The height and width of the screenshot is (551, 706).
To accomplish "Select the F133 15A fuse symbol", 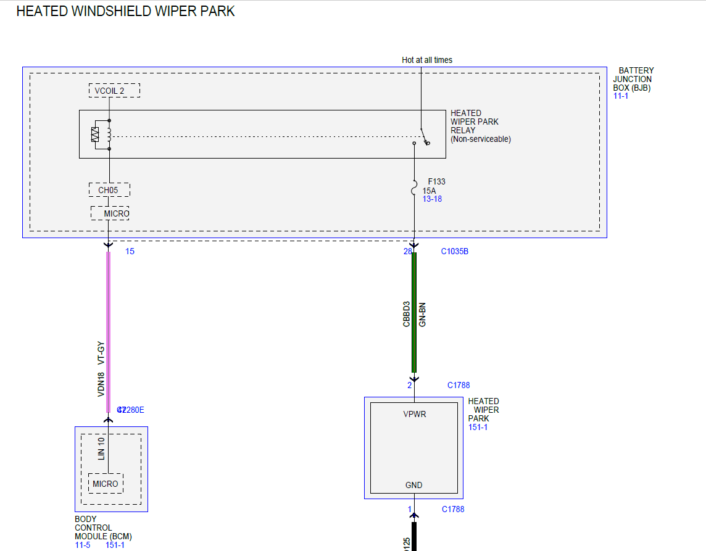I will (x=414, y=188).
